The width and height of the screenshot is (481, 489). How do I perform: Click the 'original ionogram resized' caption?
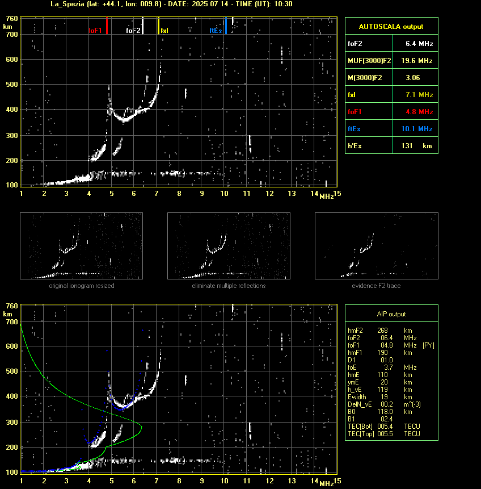coord(82,286)
